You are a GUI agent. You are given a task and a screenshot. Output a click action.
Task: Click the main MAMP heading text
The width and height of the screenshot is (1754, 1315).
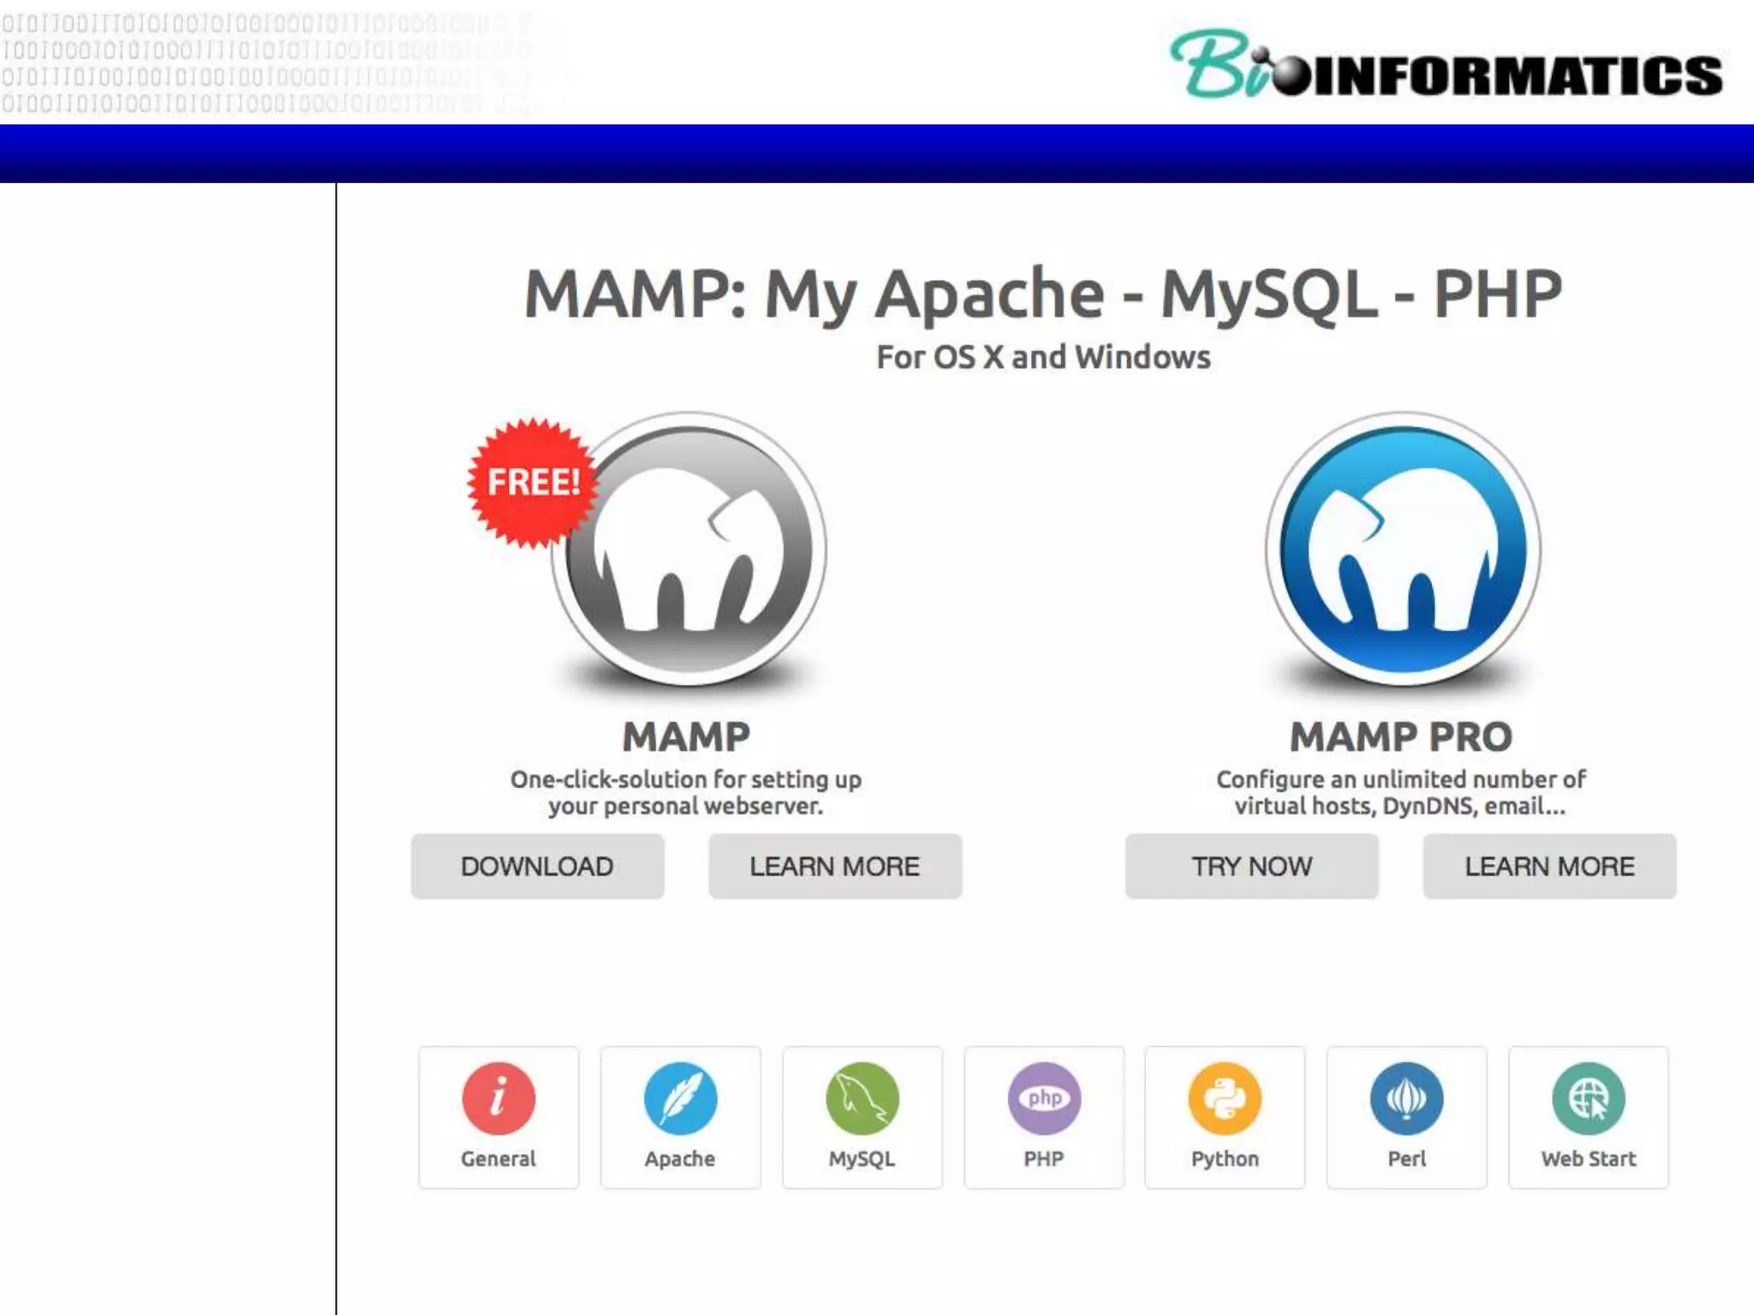[1043, 294]
